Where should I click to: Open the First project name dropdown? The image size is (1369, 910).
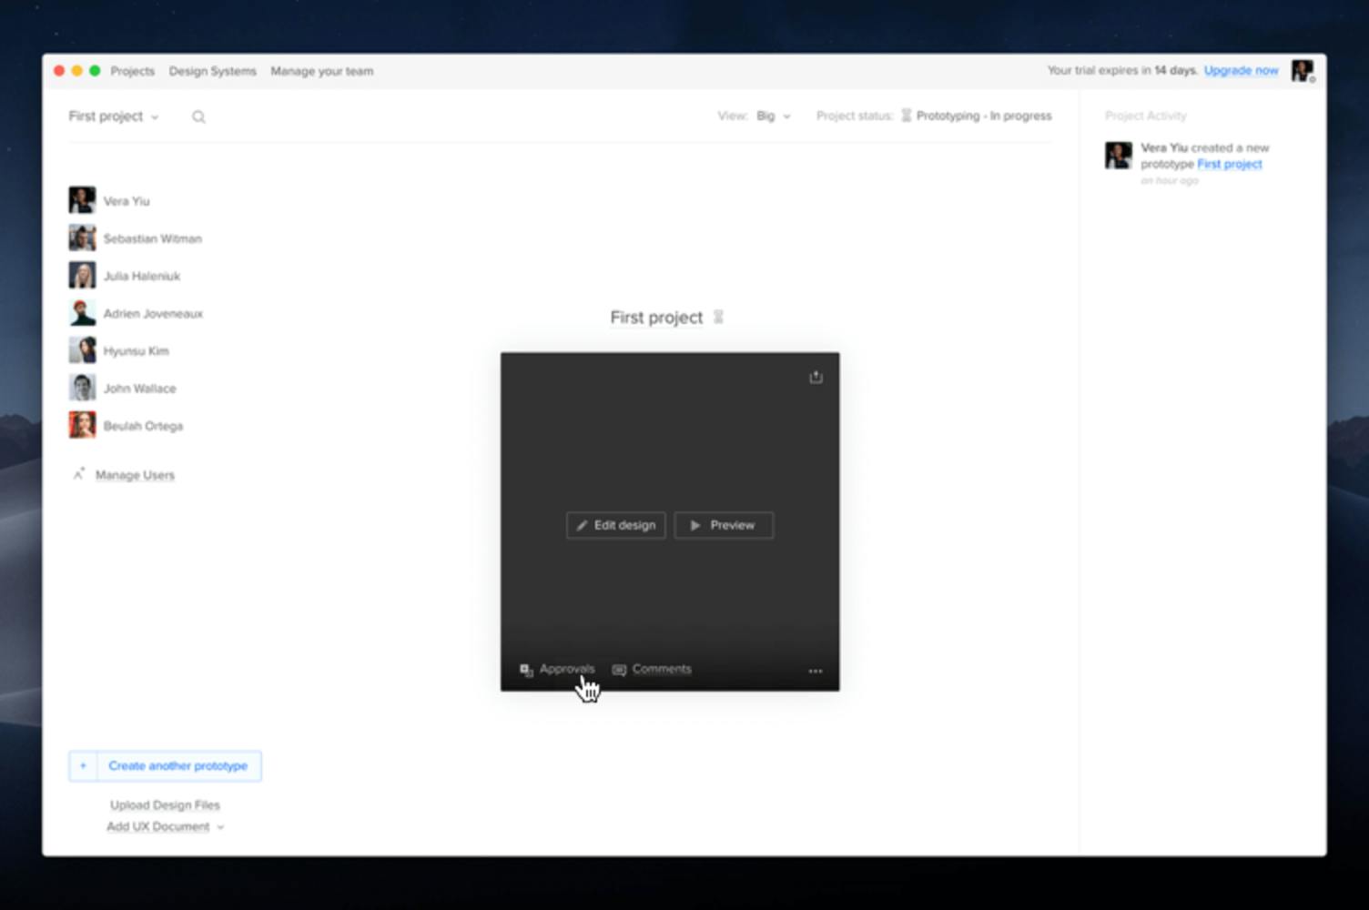154,116
